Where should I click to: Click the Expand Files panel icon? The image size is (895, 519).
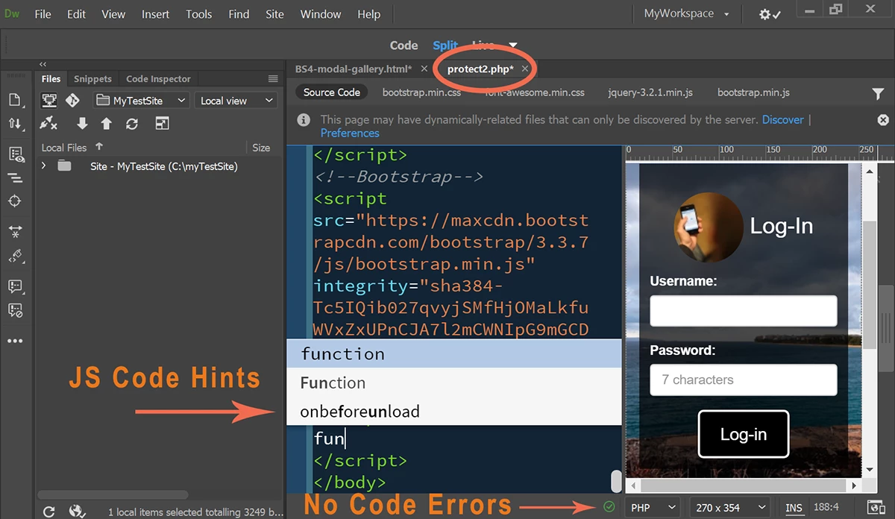tap(162, 124)
